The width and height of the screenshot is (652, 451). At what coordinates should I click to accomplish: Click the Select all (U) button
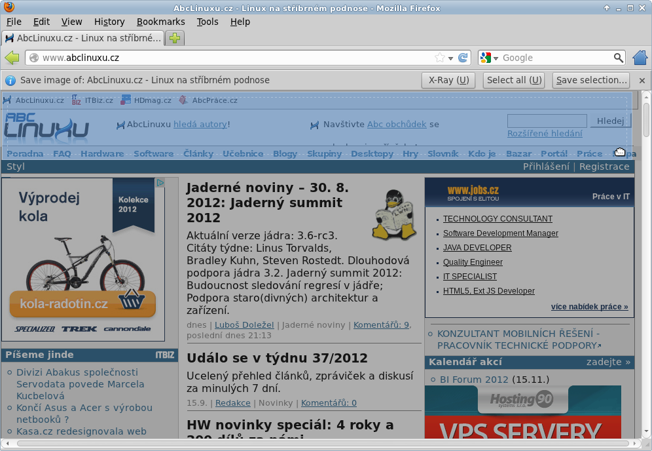pos(515,81)
